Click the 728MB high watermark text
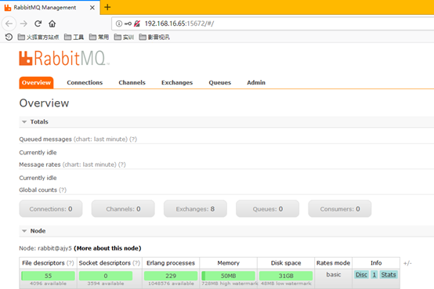 230,284
